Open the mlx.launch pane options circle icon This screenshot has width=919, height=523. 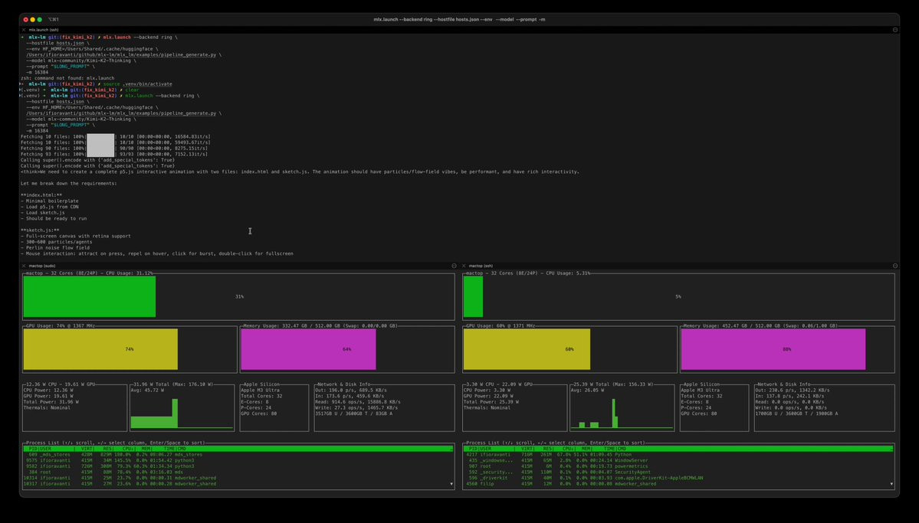click(895, 29)
